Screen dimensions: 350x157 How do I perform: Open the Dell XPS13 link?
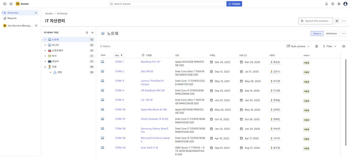(x=147, y=71)
